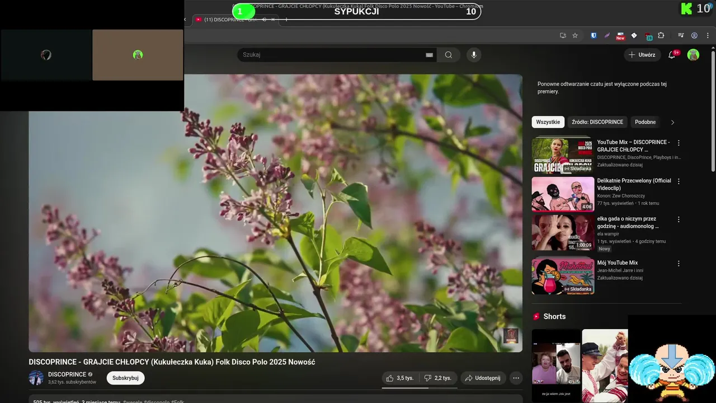The image size is (716, 403).
Task: Click the Kick logo overlay
Action: (686, 9)
